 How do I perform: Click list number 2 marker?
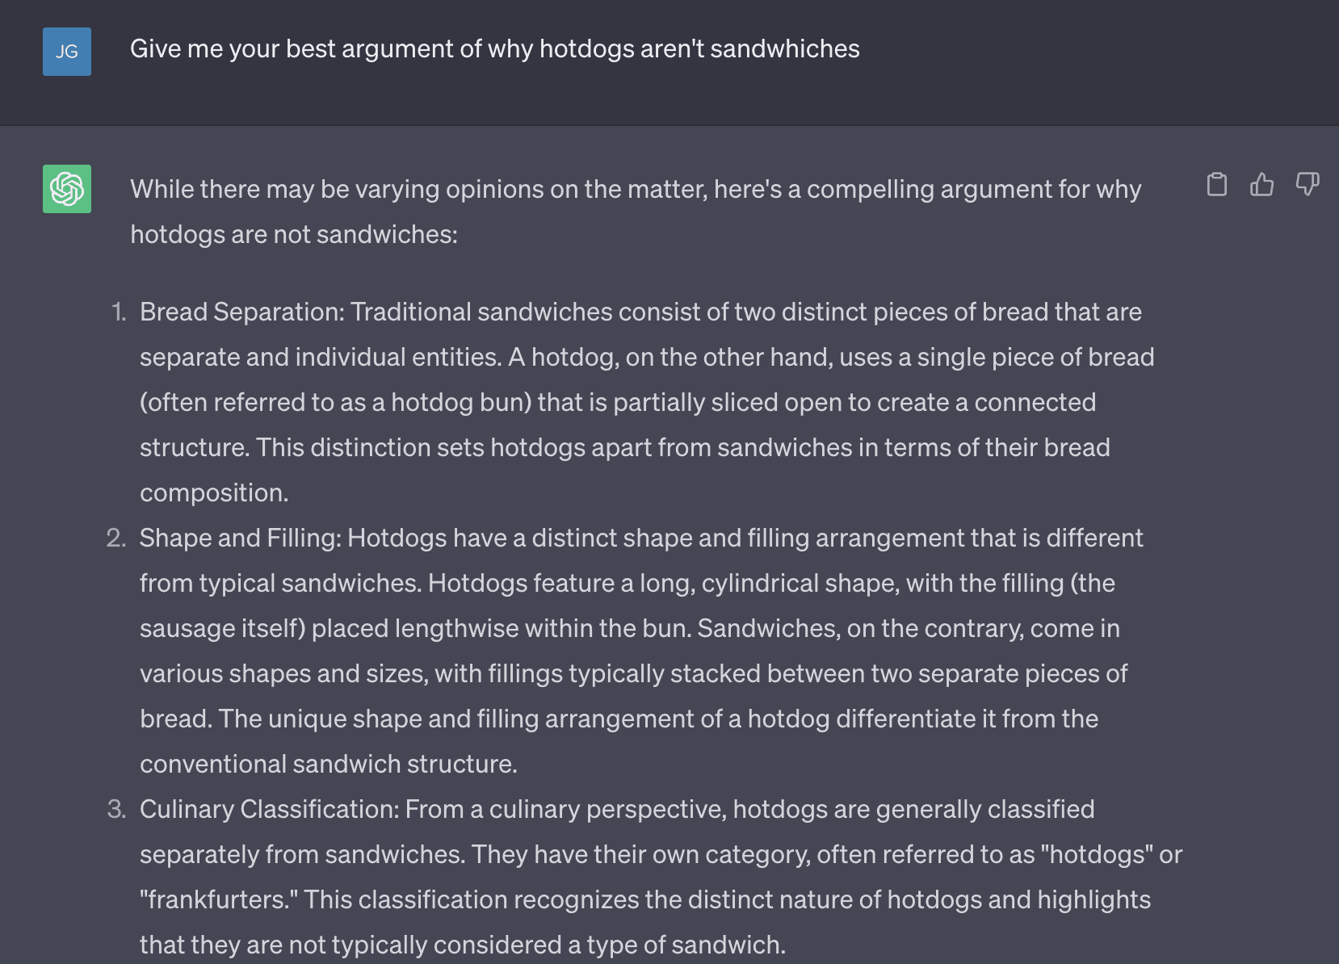click(116, 538)
